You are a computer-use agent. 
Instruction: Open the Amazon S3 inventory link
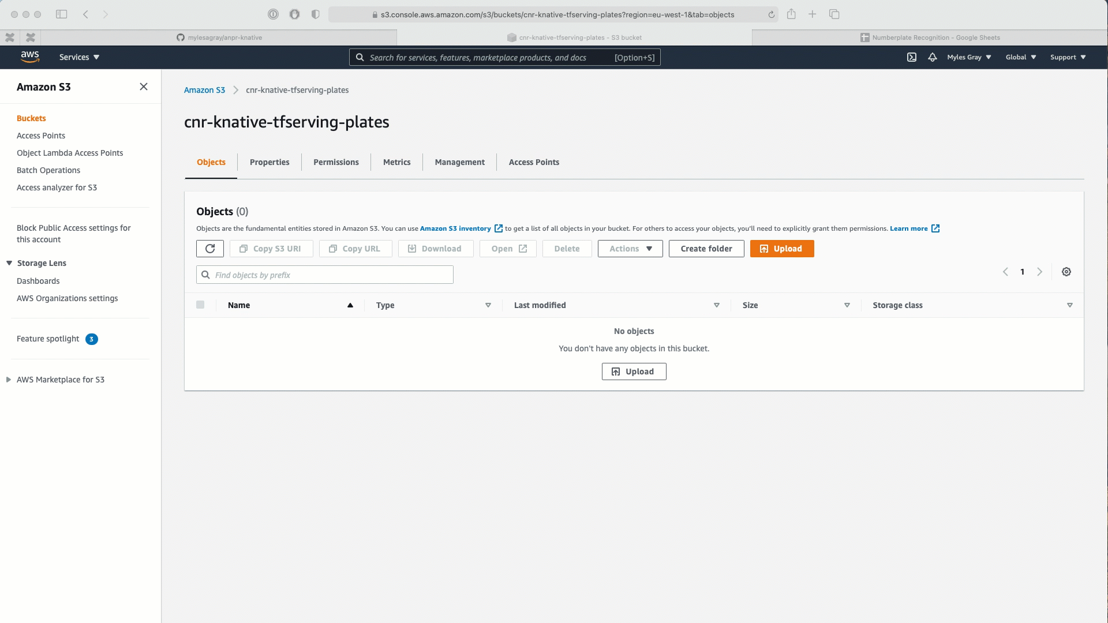(455, 228)
